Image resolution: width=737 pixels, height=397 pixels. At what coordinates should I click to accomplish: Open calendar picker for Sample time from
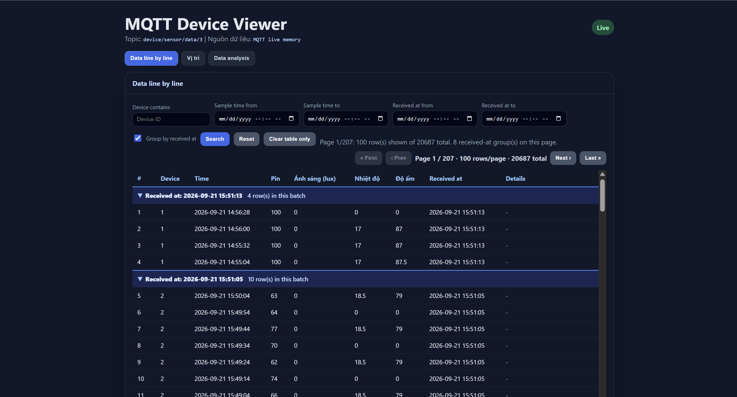(291, 119)
